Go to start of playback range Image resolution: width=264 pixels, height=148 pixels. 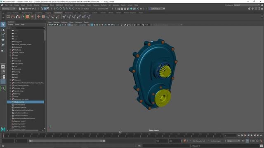click(239, 135)
